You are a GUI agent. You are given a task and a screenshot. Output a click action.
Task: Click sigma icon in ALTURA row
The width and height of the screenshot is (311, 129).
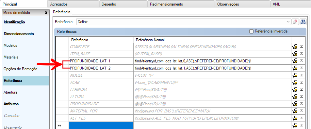point(302,97)
